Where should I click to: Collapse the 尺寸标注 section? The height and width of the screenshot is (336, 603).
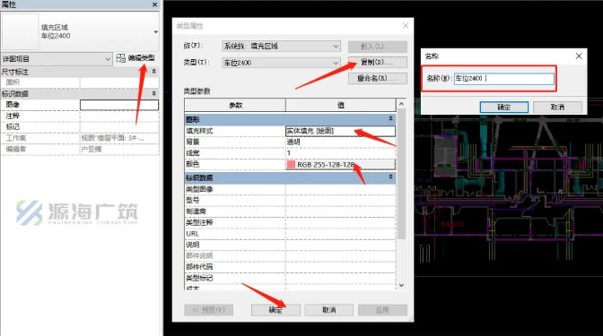153,72
